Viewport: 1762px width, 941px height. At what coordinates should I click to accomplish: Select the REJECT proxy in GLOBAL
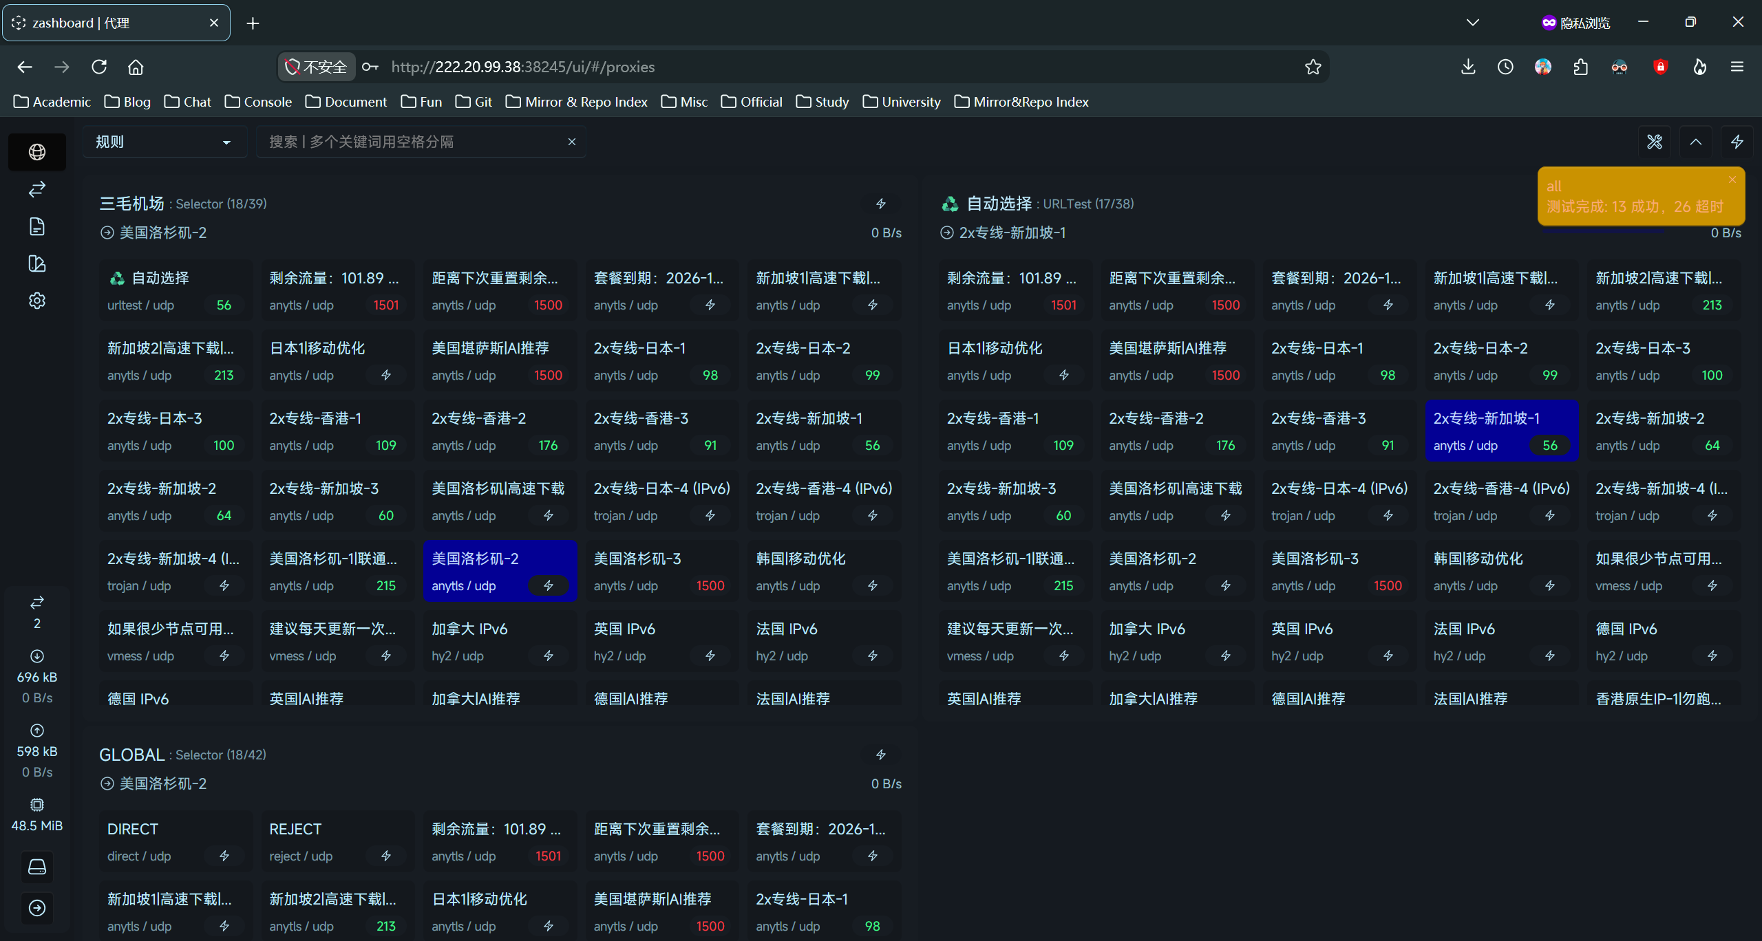[x=337, y=841]
